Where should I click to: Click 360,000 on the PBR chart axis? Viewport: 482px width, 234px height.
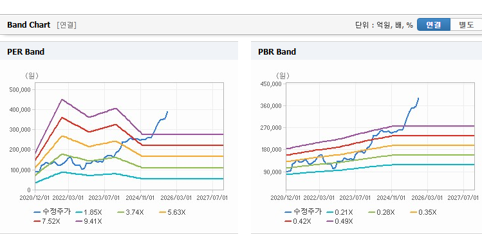tap(272, 106)
